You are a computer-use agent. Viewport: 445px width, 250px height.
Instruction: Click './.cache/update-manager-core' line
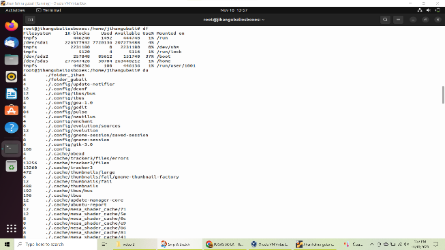coord(85,200)
